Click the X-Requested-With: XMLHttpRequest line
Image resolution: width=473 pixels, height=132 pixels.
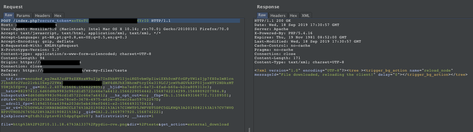[40, 46]
